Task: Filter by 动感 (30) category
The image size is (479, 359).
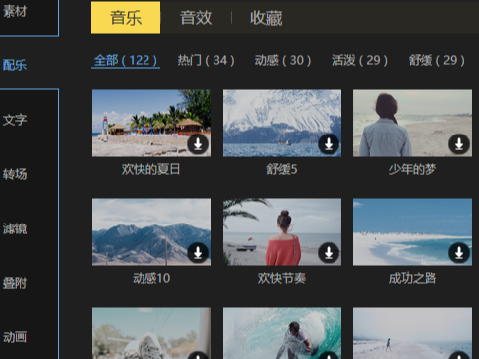Action: tap(283, 61)
